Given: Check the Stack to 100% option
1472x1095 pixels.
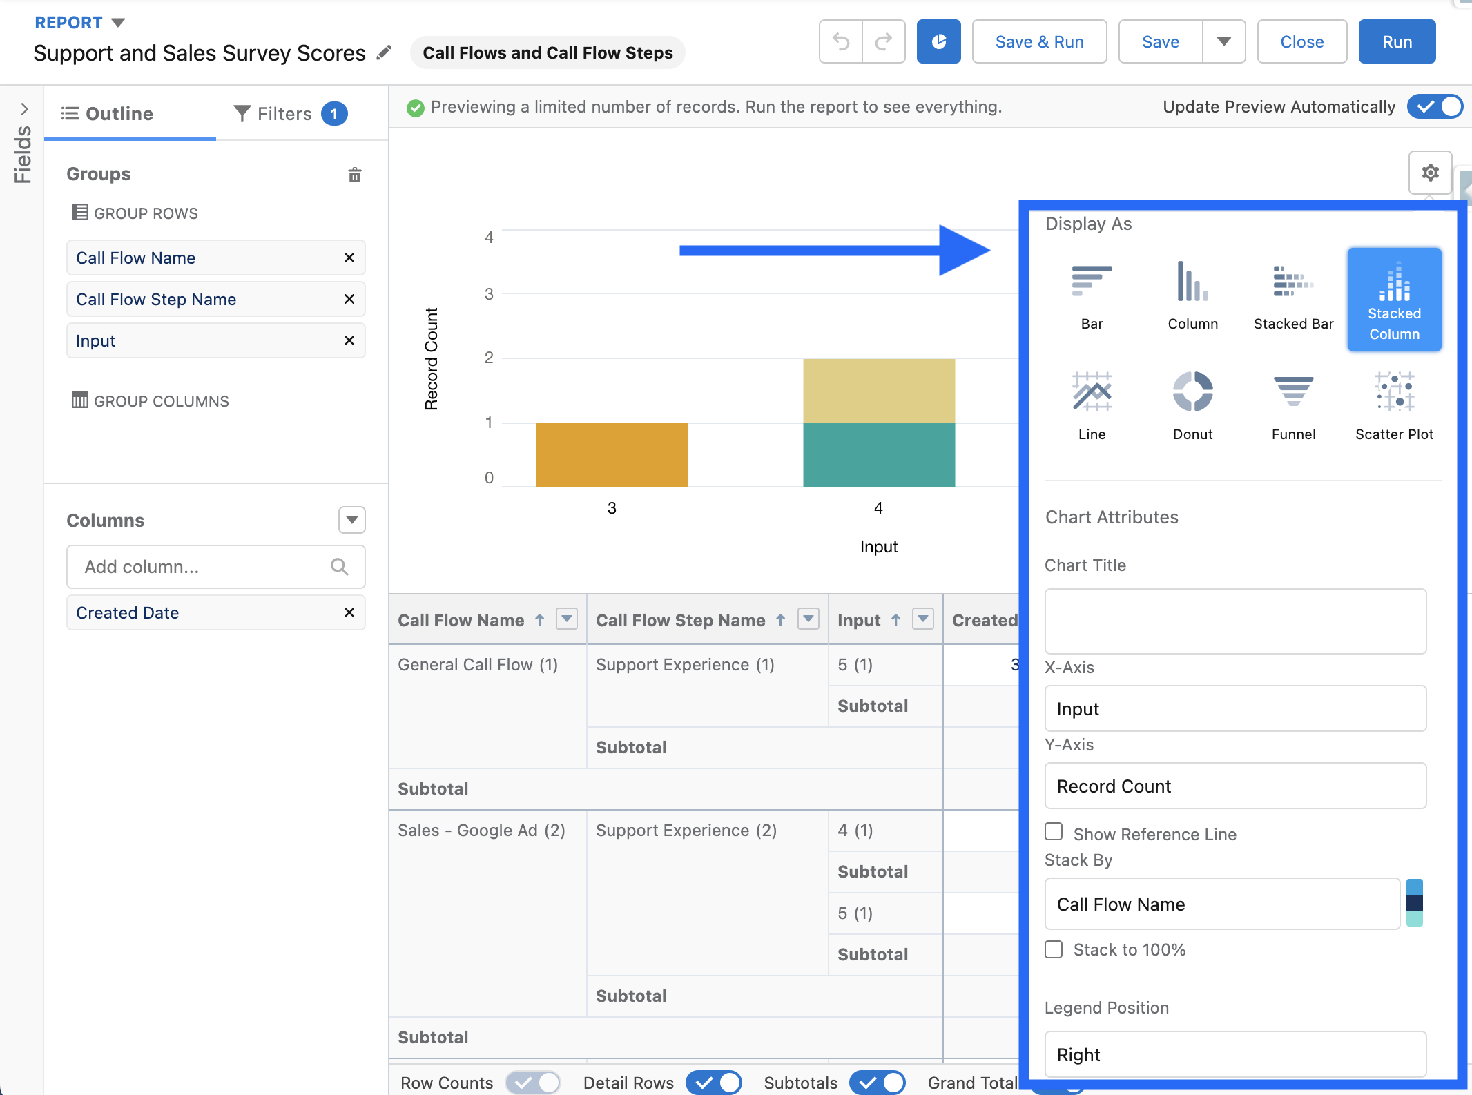Looking at the screenshot, I should tap(1054, 949).
